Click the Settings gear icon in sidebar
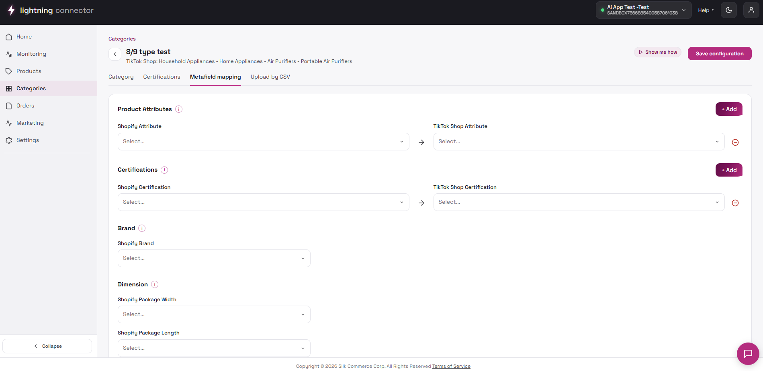Viewport: 763px width, 371px height. pos(9,140)
